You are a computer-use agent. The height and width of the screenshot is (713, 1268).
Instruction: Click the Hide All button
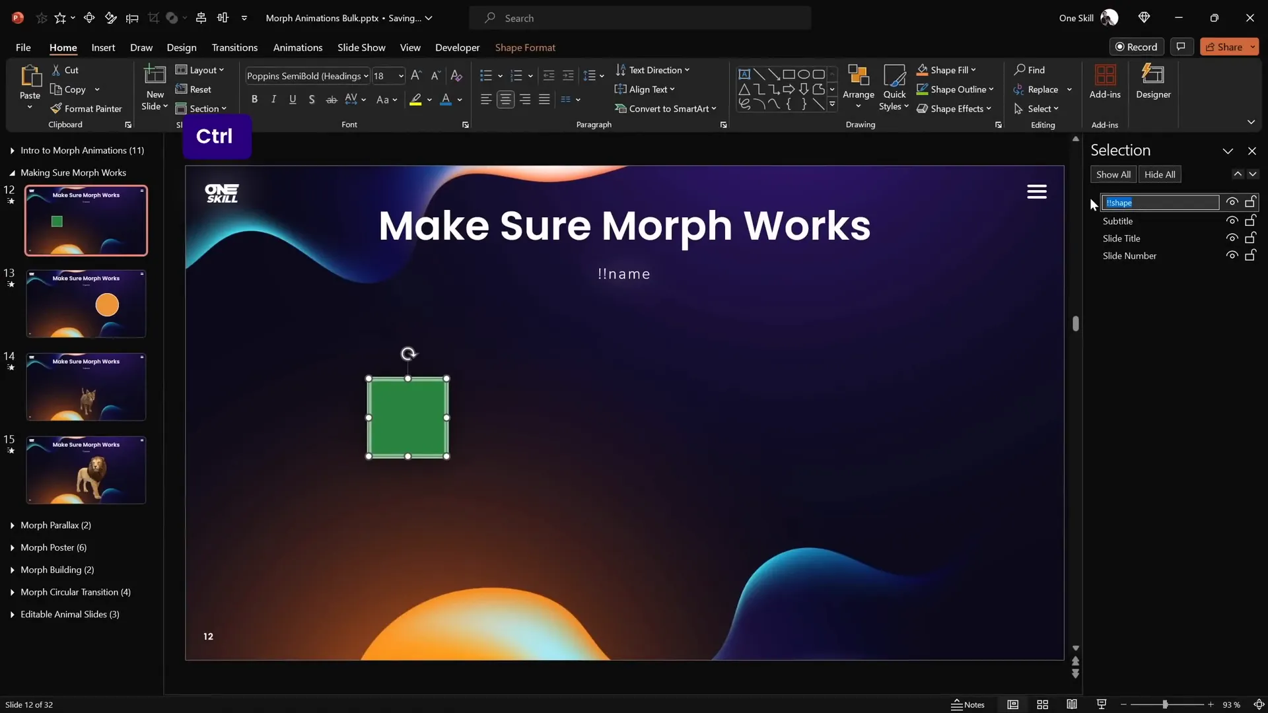1160,174
